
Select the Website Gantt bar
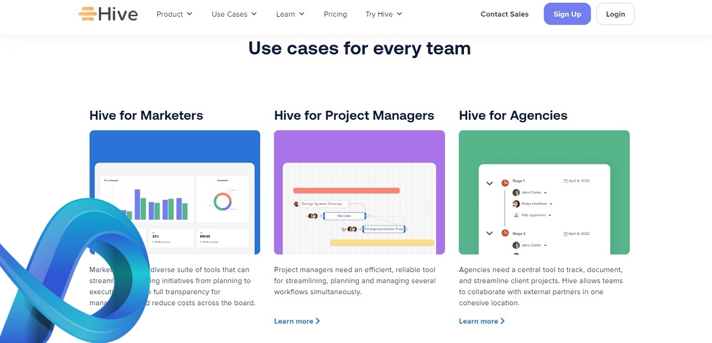click(x=344, y=216)
